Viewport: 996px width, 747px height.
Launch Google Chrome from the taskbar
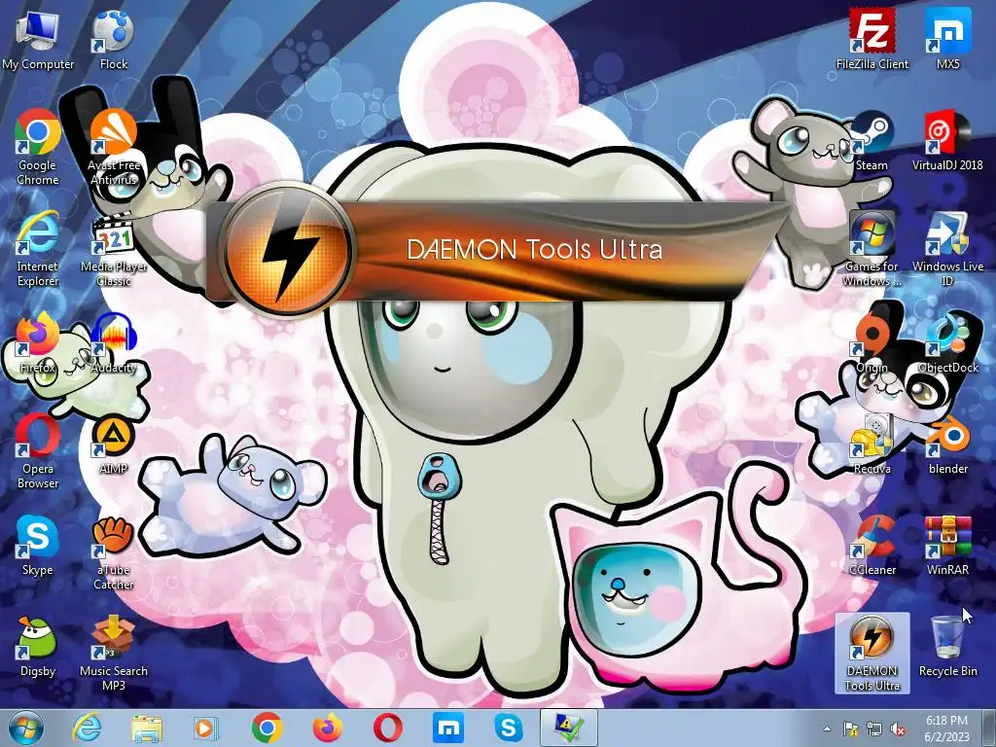267,728
